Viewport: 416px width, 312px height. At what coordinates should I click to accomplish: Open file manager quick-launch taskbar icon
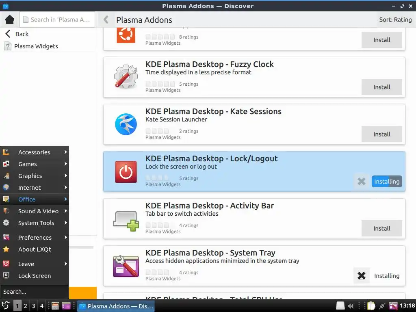pos(55,306)
